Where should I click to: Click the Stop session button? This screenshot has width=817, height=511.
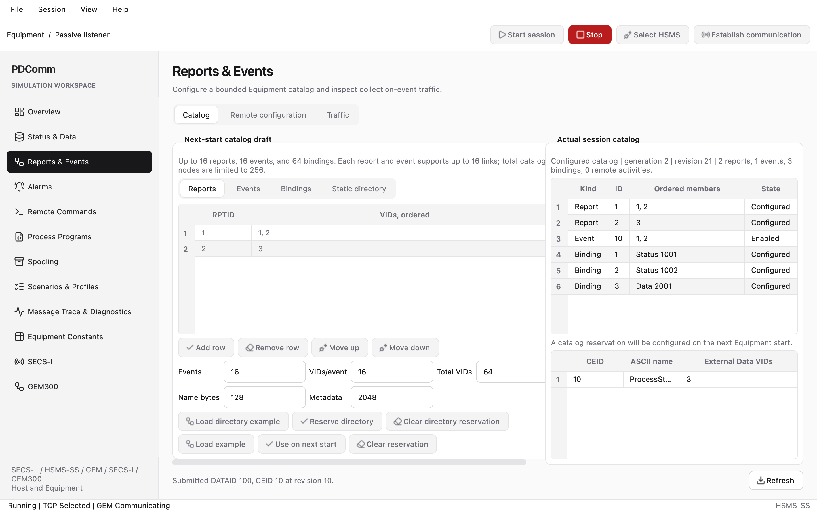coord(590,35)
